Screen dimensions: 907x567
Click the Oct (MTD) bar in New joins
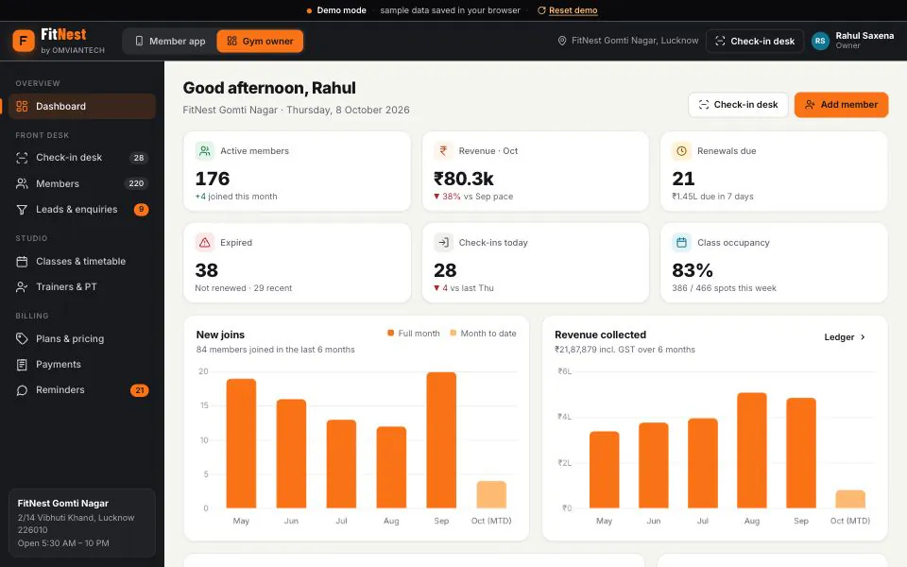pyautogui.click(x=491, y=494)
